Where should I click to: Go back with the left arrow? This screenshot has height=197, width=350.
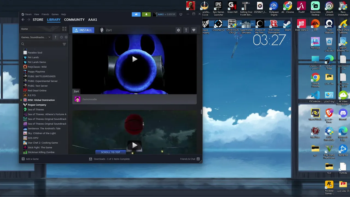click(23, 20)
